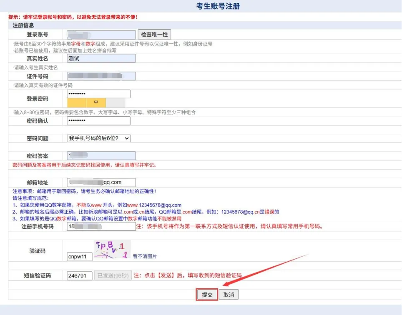Open the 密码问题 dropdown
Screen dimensions: 402x315
pos(98,138)
